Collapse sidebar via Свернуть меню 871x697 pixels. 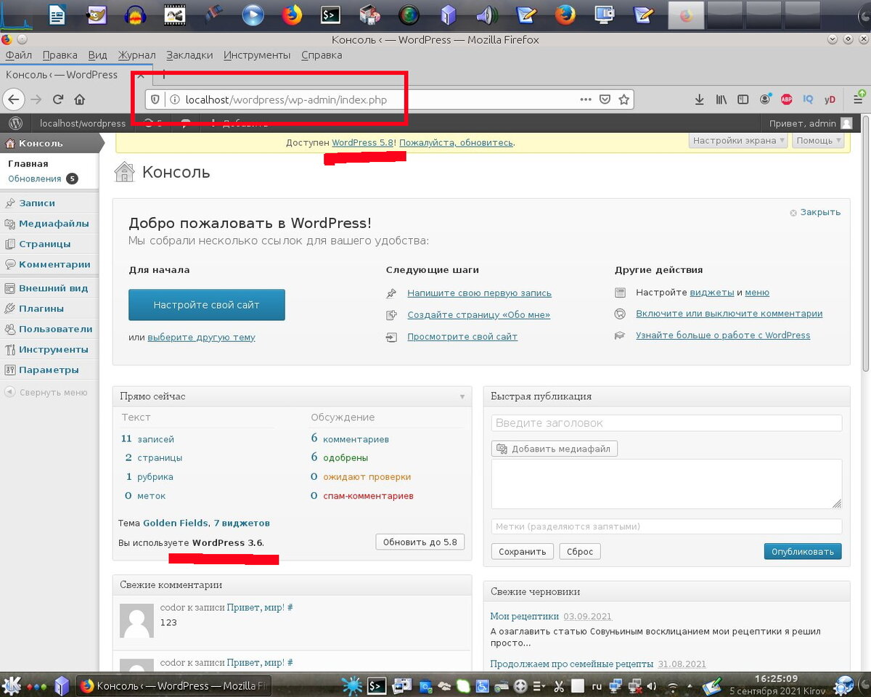(x=46, y=392)
